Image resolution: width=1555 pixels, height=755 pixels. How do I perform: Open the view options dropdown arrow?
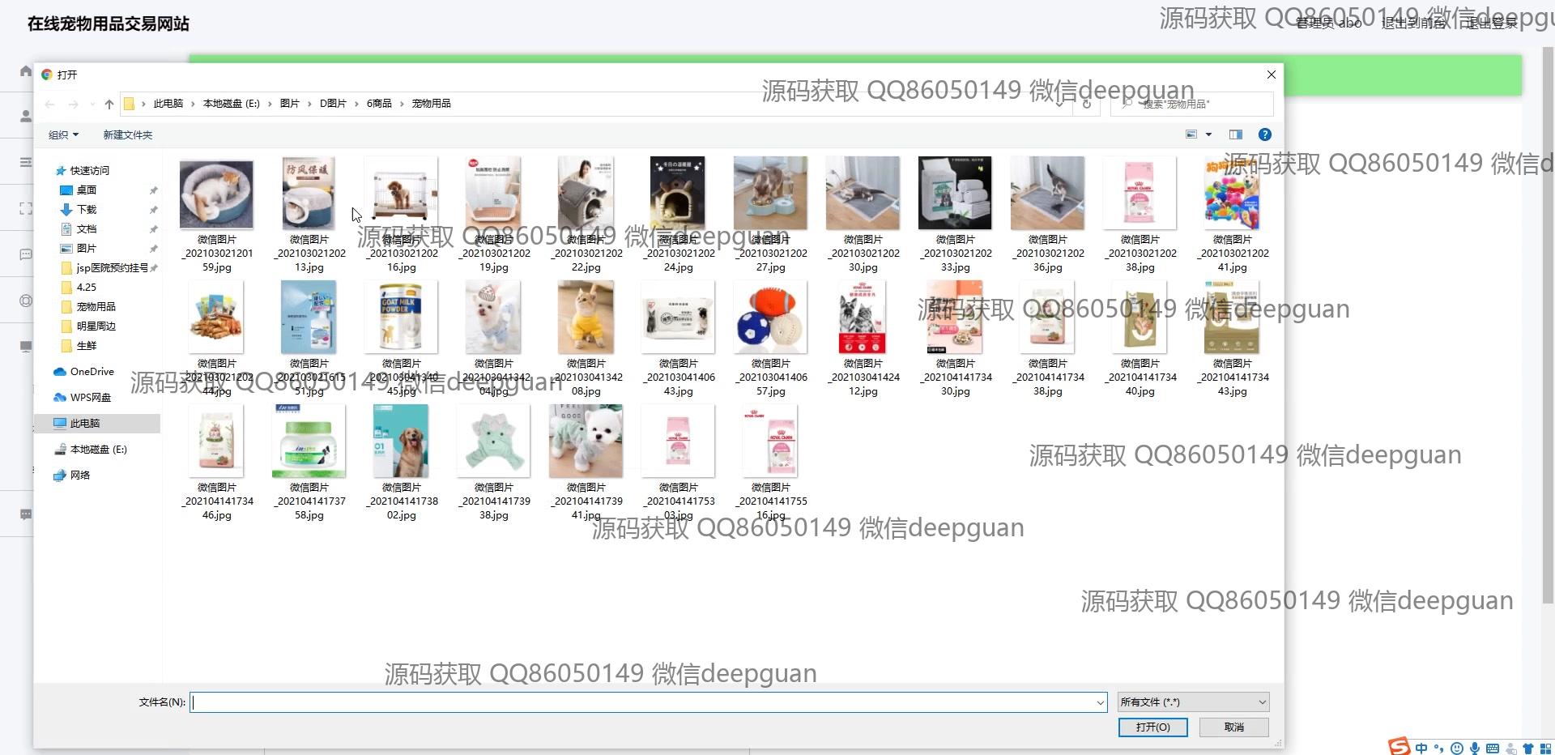click(1208, 134)
